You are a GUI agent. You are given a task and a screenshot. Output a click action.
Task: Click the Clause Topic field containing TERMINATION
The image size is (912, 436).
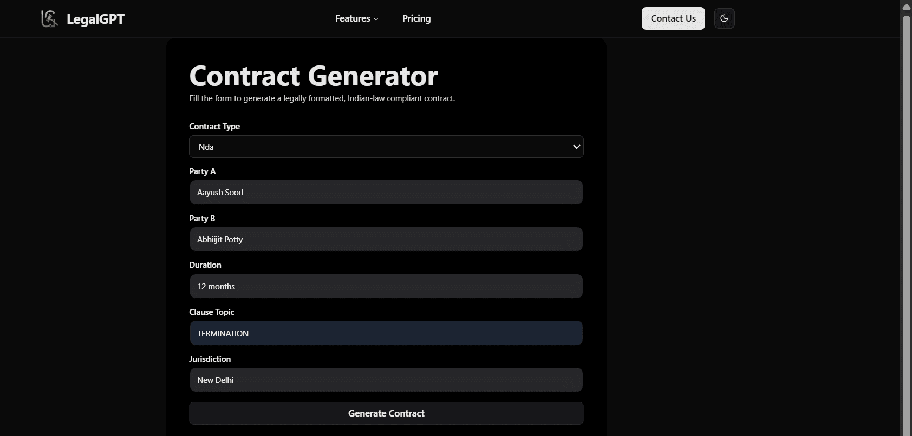click(x=386, y=334)
